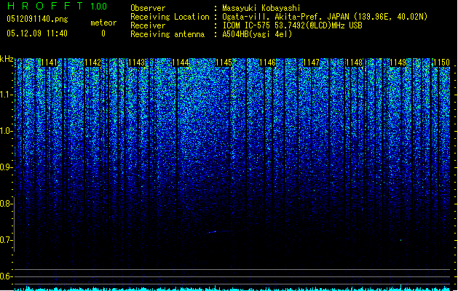Click the Observer name Masayuki Kobayashi
Screen dimensions: 458x291
[261, 8]
